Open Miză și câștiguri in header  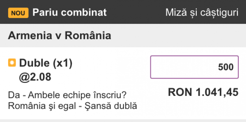[202, 12]
